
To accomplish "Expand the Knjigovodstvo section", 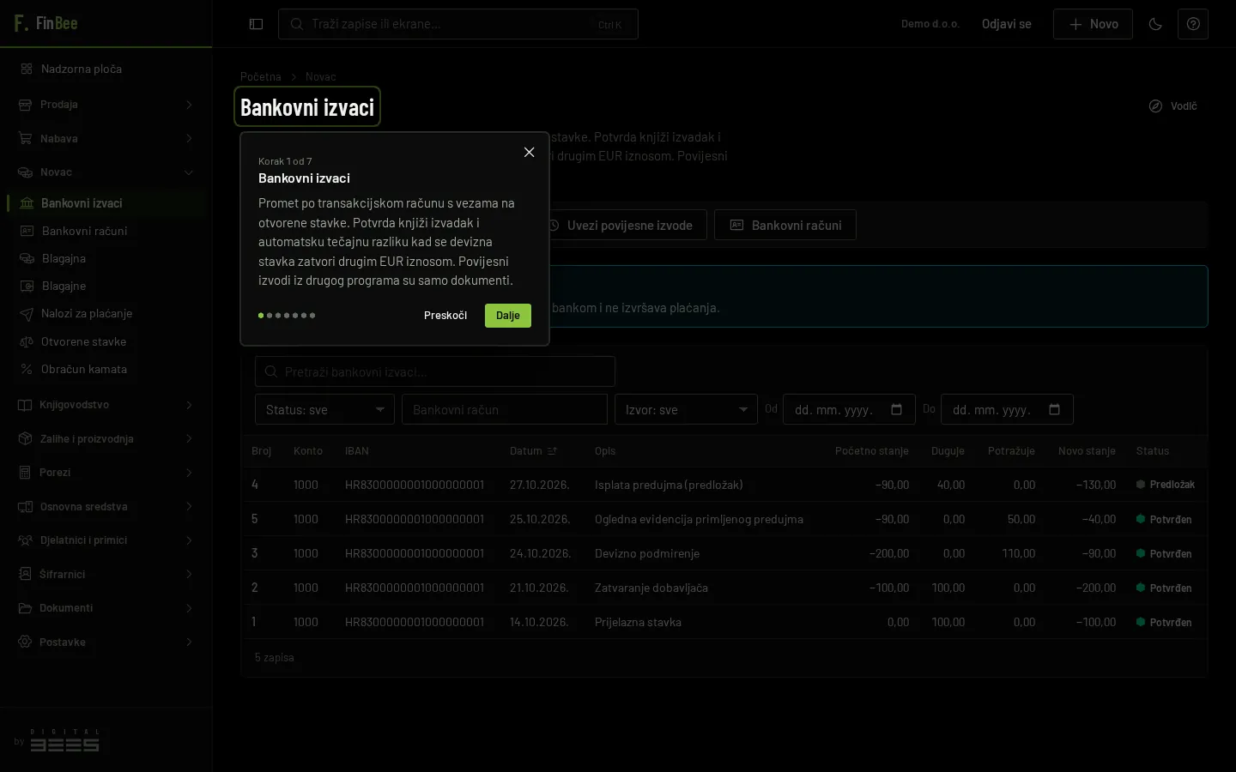I will coord(106,405).
